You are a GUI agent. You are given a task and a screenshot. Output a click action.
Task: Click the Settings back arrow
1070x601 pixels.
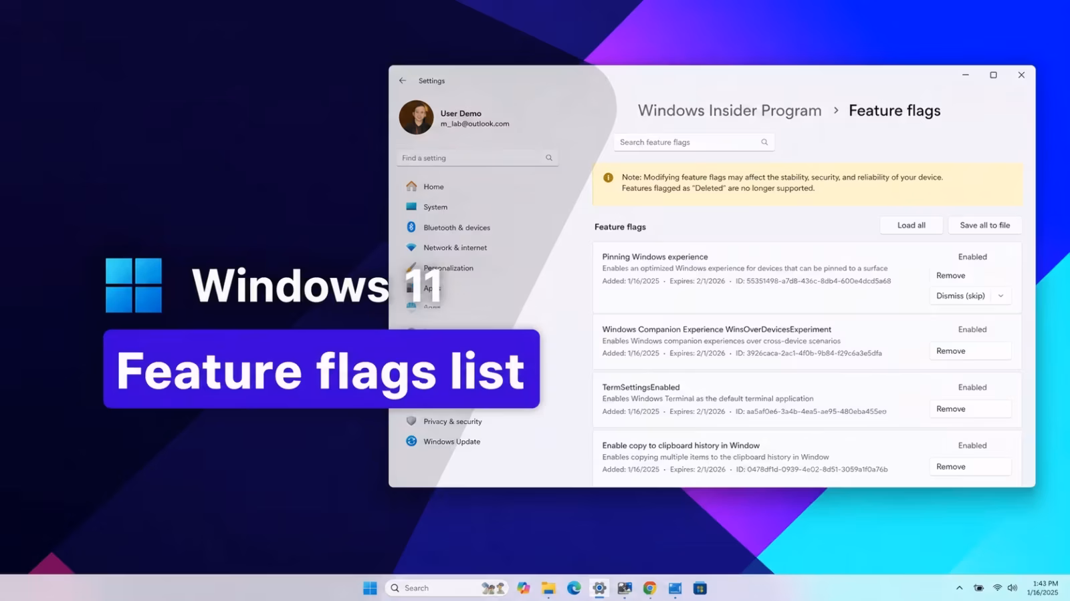pyautogui.click(x=403, y=81)
